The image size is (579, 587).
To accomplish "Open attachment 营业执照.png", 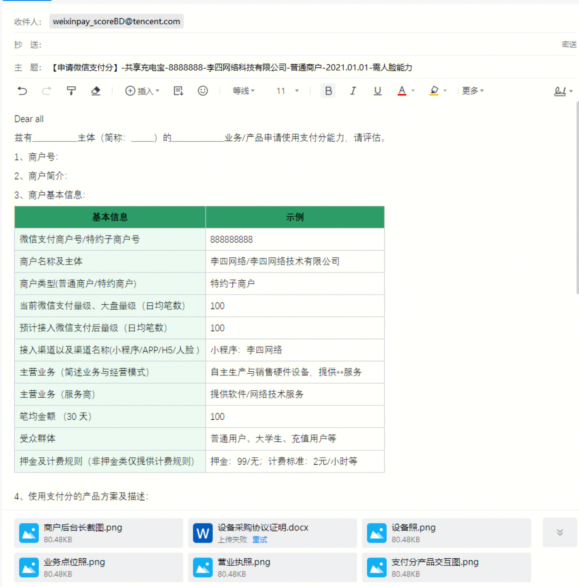I will point(272,568).
